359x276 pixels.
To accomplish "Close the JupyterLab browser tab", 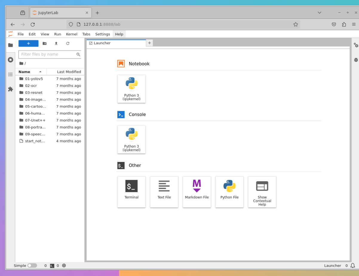I will tap(87, 13).
